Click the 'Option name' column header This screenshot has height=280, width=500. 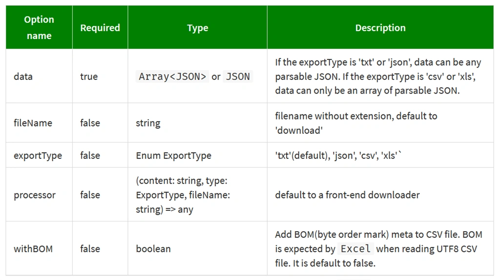coord(39,27)
